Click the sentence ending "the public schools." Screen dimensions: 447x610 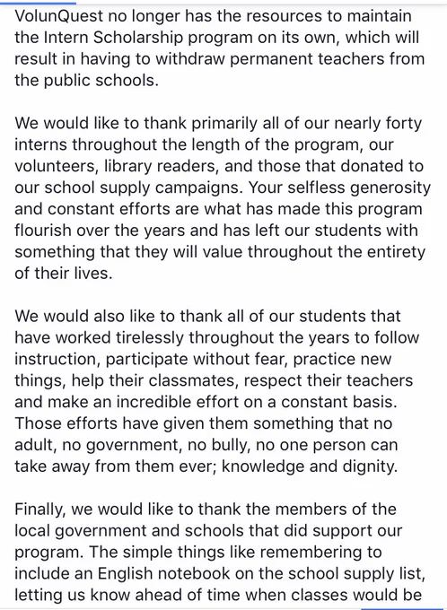[87, 81]
